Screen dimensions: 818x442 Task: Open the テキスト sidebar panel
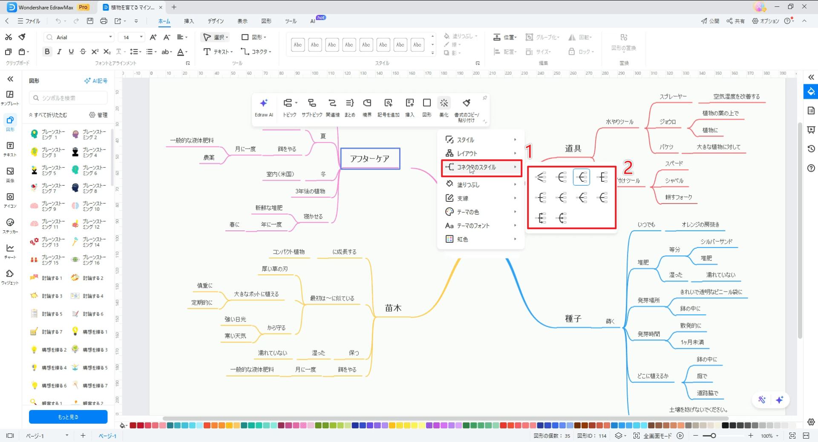[10, 149]
